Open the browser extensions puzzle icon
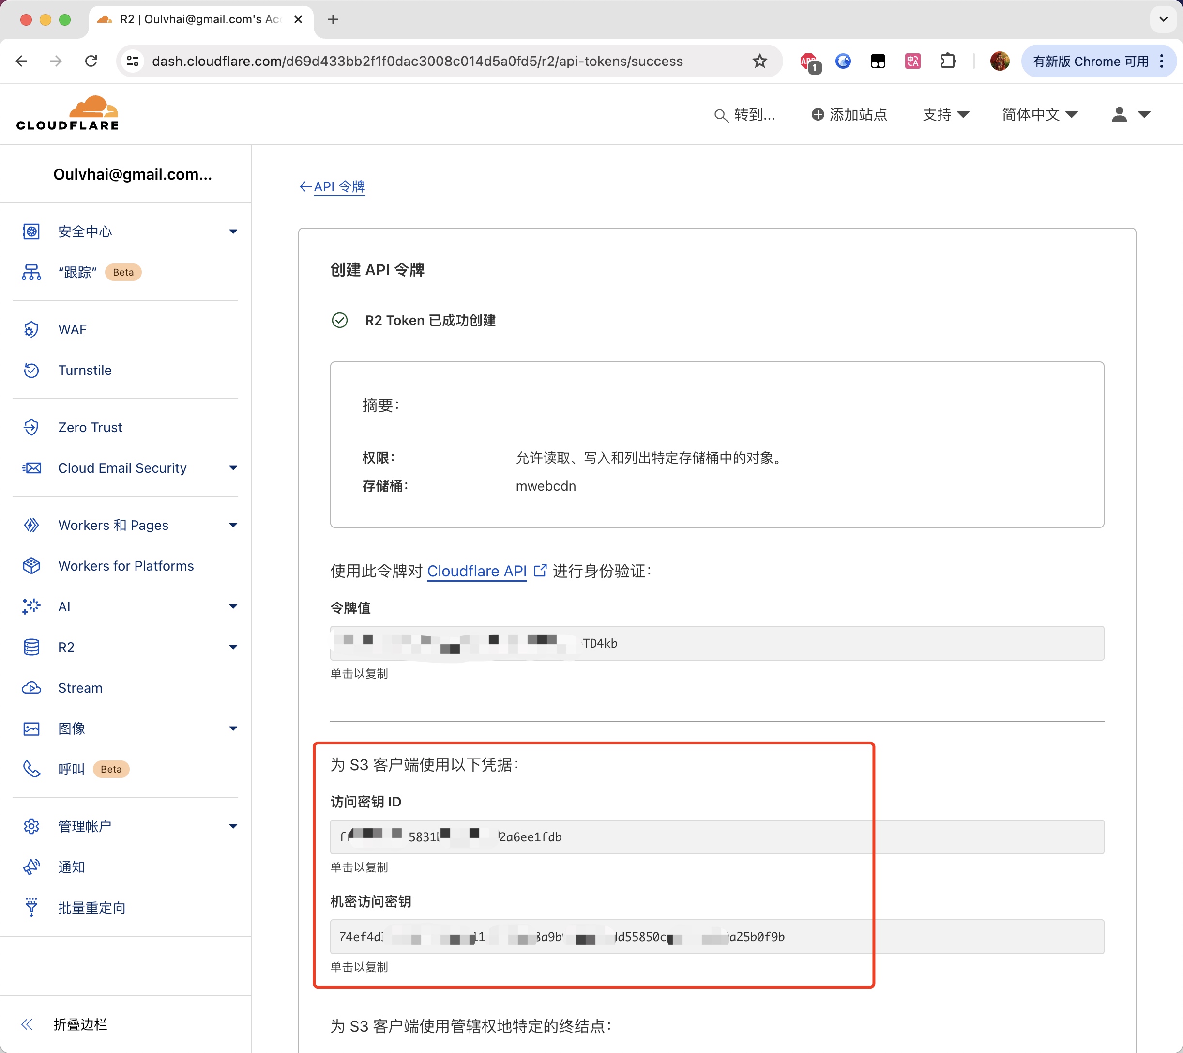The width and height of the screenshot is (1183, 1053). (948, 61)
